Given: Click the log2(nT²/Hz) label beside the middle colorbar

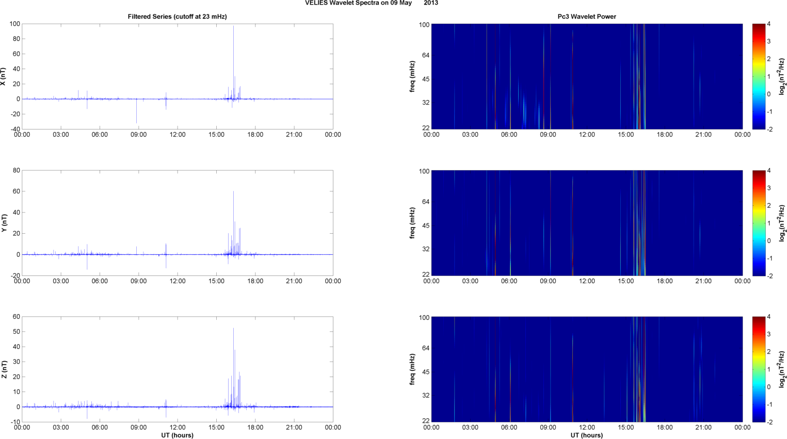Looking at the screenshot, I should point(782,223).
